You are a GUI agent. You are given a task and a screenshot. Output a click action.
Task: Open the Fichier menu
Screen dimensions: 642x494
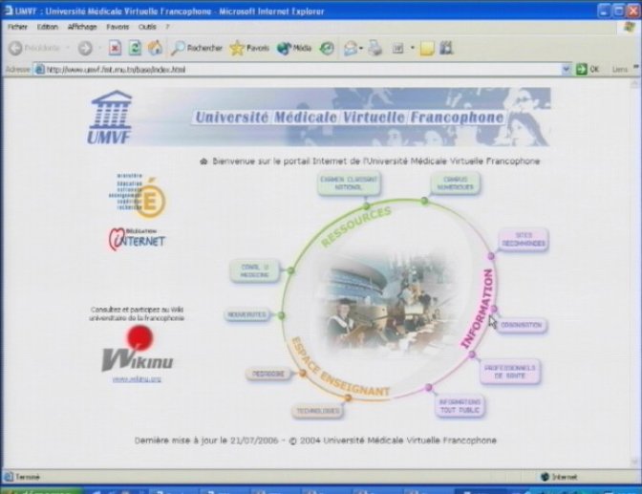(x=17, y=27)
